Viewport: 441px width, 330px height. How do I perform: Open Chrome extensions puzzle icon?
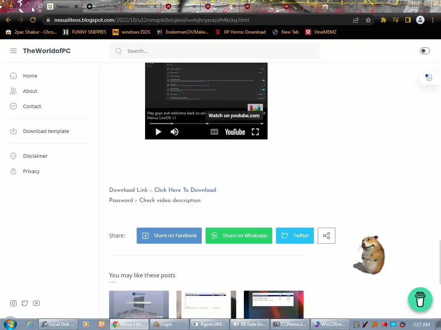click(383, 20)
